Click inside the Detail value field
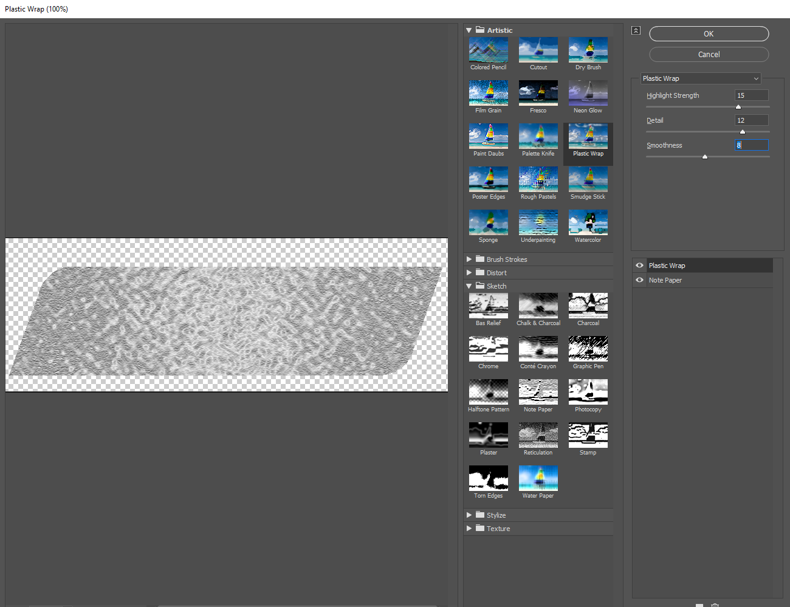Image resolution: width=790 pixels, height=607 pixels. [751, 120]
